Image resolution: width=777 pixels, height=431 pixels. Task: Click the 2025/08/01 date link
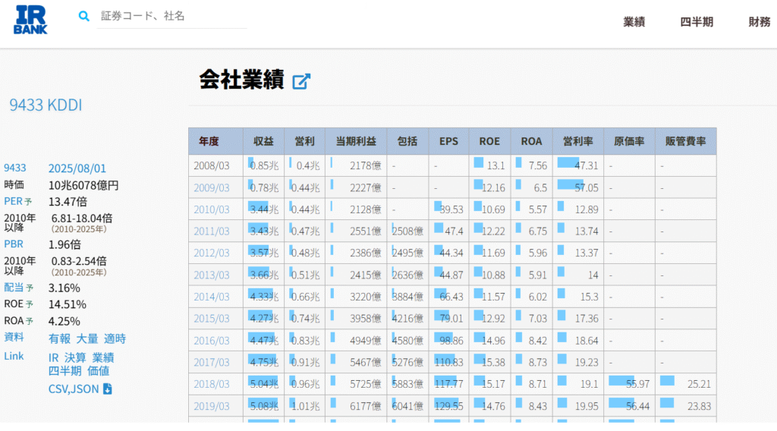point(77,168)
